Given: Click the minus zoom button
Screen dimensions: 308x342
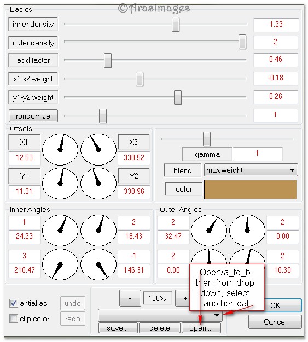Looking at the screenshot, I should point(130,298).
